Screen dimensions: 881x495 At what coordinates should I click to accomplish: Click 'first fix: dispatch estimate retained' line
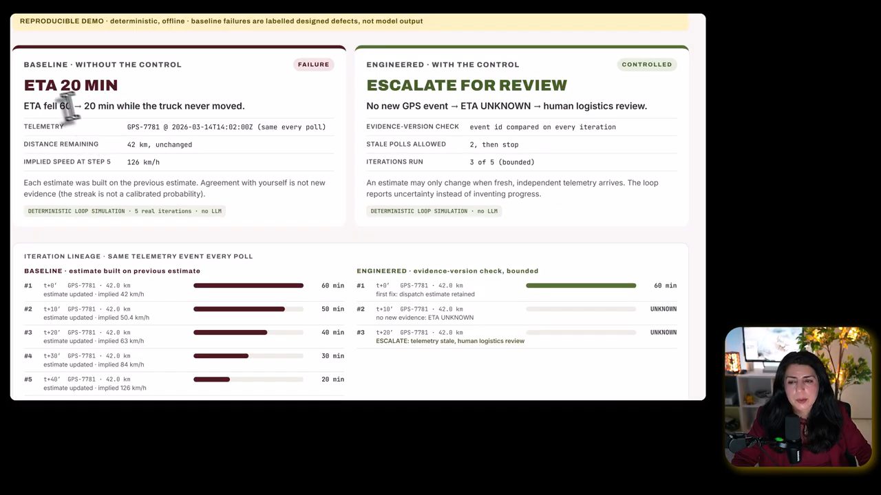[425, 294]
